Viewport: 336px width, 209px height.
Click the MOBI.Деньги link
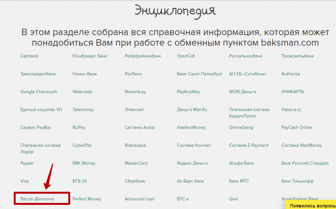pyautogui.click(x=242, y=92)
